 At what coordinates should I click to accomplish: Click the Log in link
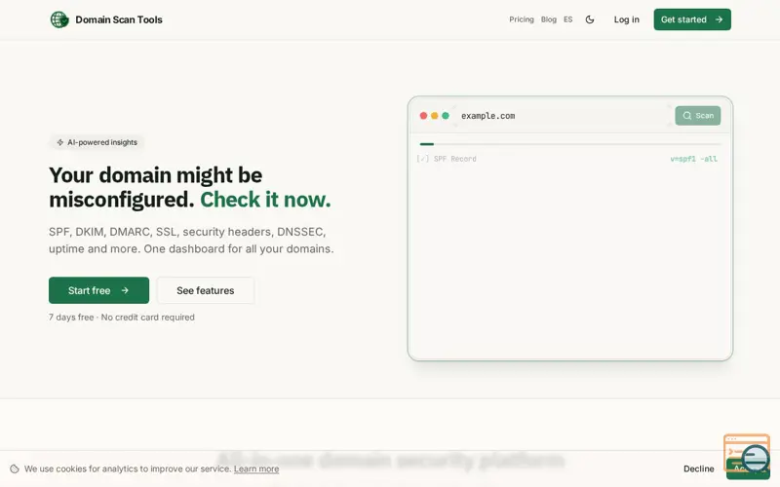click(626, 19)
